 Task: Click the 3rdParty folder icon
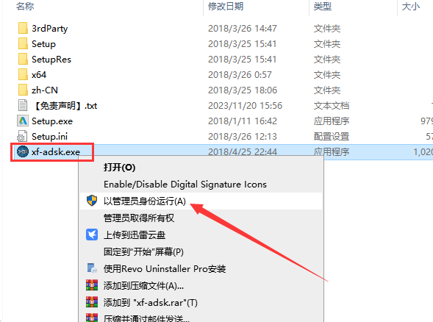point(23,28)
